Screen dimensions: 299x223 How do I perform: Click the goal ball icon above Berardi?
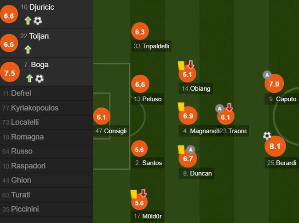click(x=267, y=135)
